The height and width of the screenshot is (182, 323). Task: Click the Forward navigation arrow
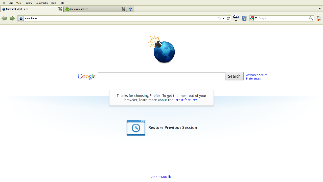[12, 18]
